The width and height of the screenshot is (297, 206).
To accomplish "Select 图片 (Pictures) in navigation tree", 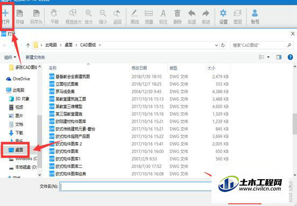I will (16, 116).
